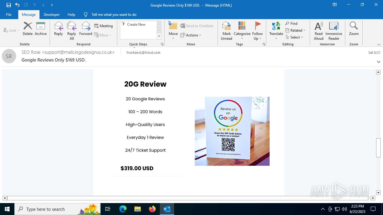
Task: Expand the message header chevron
Action: [379, 62]
